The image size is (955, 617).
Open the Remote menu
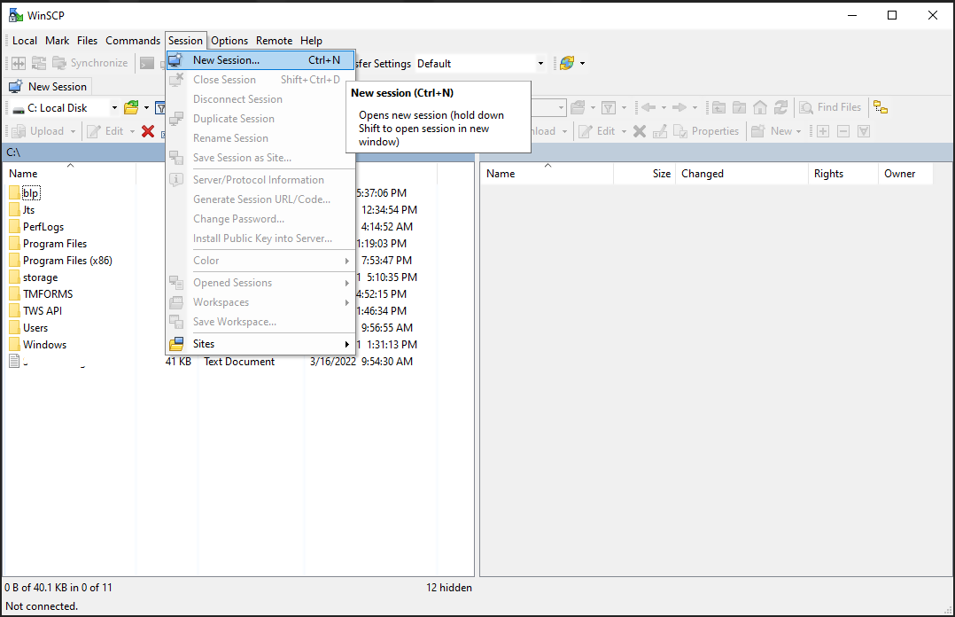tap(274, 40)
